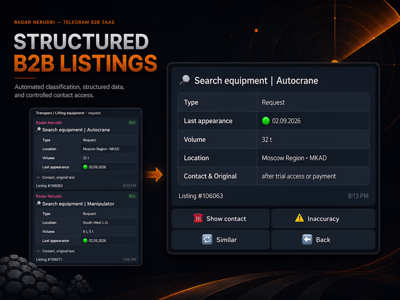Click 'Listing #106063' in the message list

tap(49, 186)
